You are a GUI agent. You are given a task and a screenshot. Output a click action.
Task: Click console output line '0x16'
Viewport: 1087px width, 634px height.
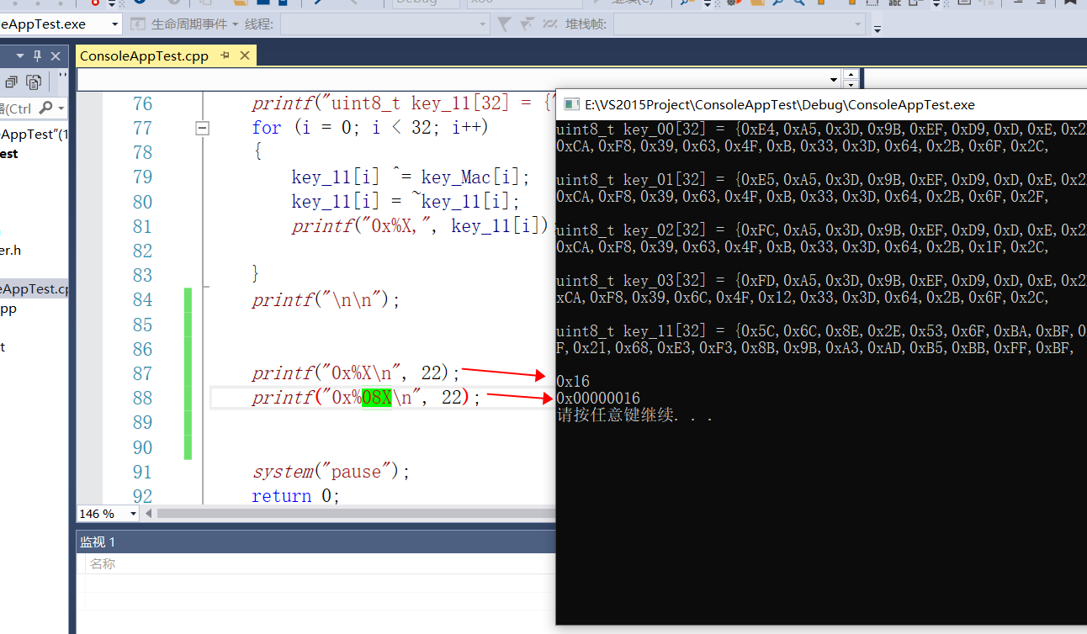pos(573,382)
